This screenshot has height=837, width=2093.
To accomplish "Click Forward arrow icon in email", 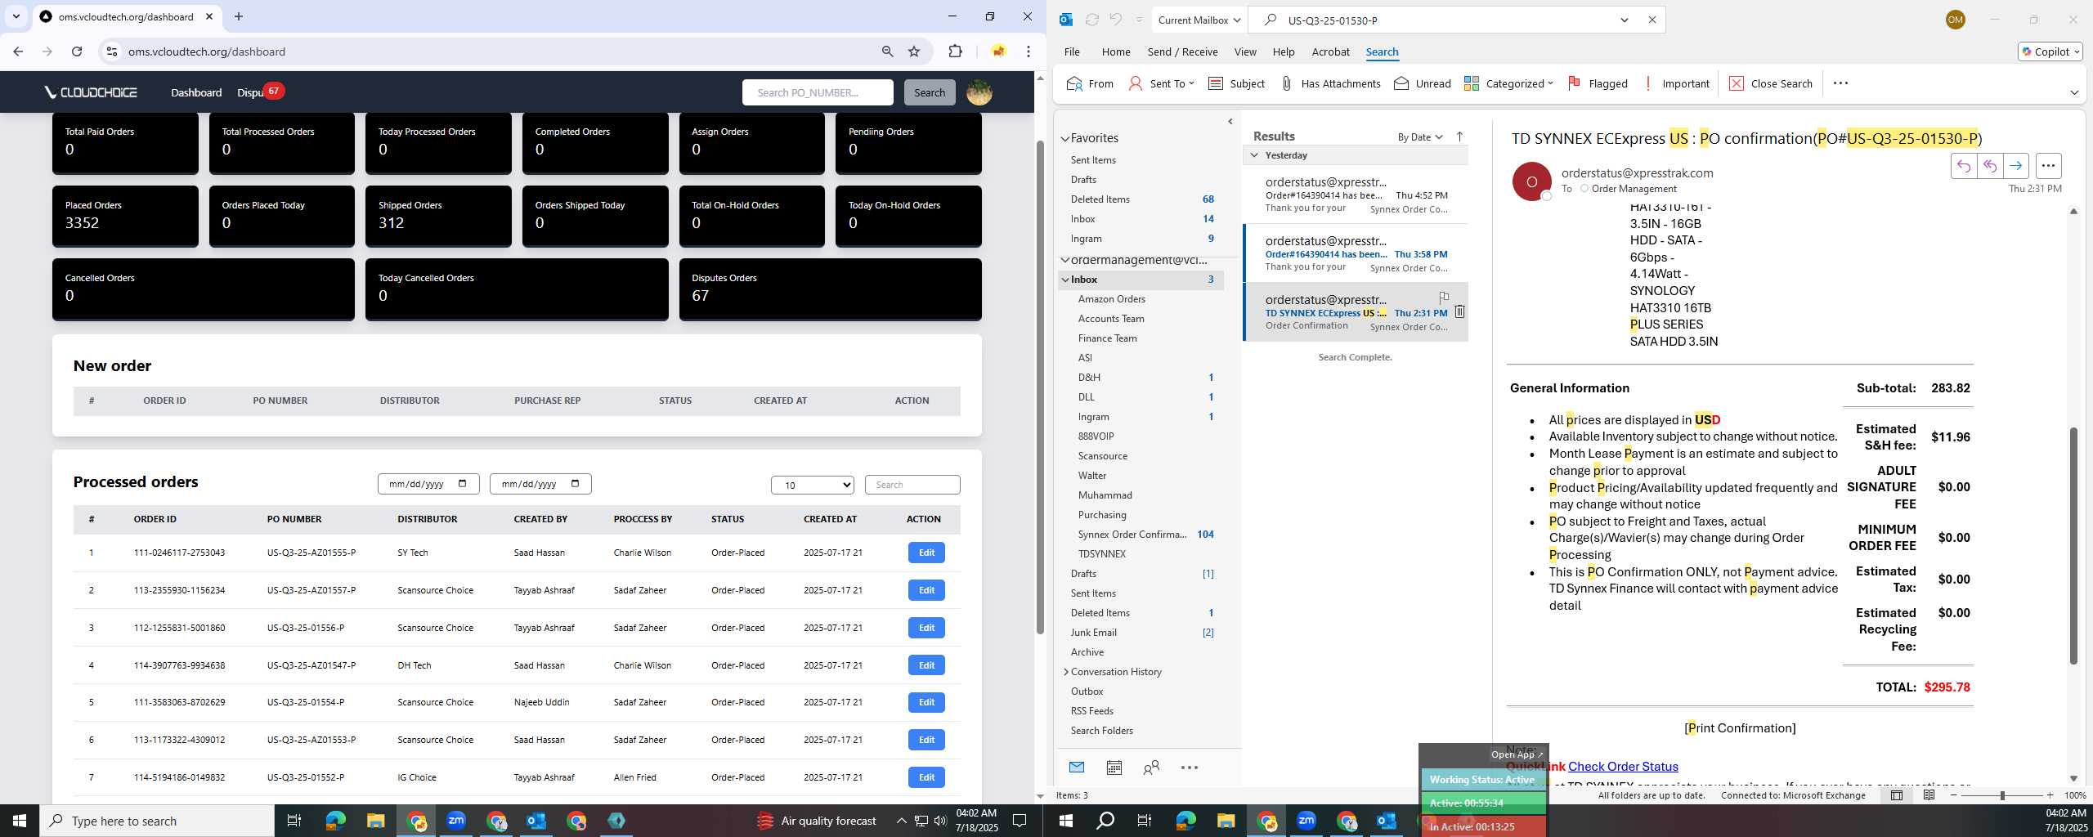I will [2015, 166].
